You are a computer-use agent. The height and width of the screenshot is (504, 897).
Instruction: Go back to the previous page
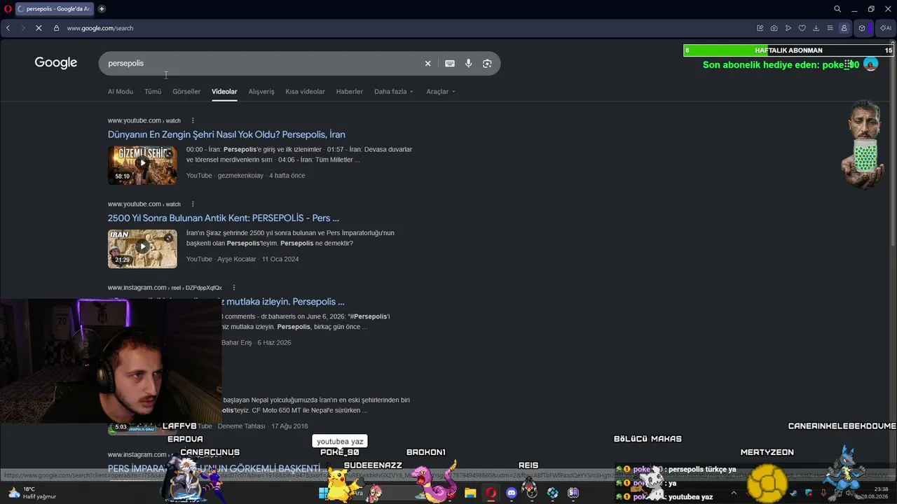click(8, 28)
